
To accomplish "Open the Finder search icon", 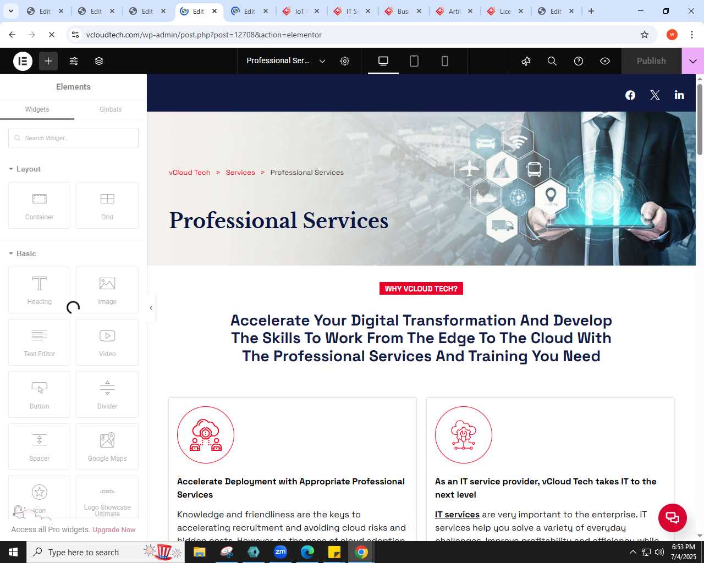I will (552, 61).
